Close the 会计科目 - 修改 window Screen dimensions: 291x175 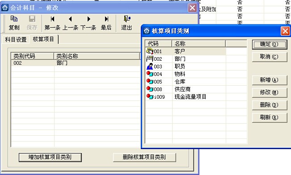(x=193, y=8)
